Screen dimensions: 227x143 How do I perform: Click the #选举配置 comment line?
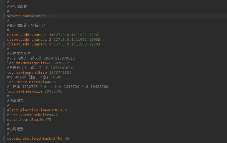(15, 101)
